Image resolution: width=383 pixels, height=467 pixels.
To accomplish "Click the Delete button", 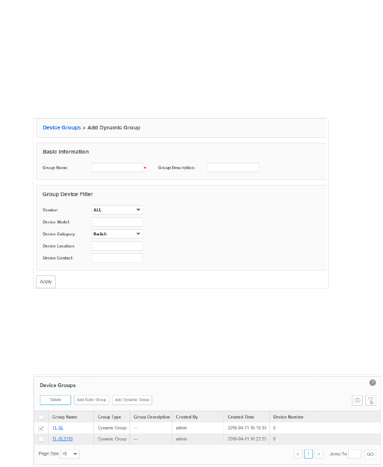I will click(x=55, y=400).
